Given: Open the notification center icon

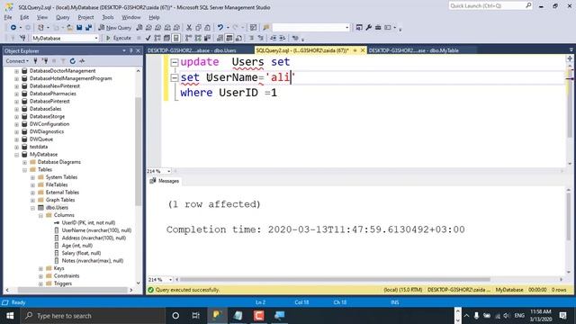Looking at the screenshot, I should tap(563, 316).
